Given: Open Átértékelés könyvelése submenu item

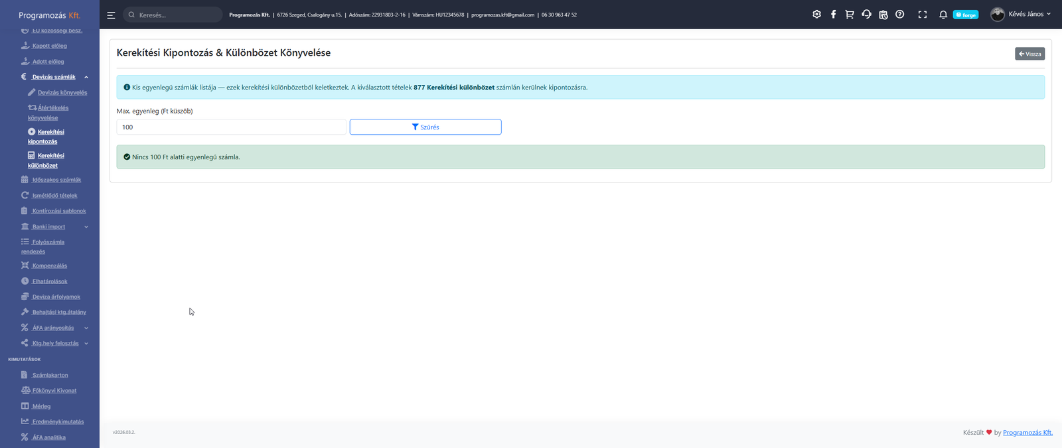Looking at the screenshot, I should (x=48, y=112).
